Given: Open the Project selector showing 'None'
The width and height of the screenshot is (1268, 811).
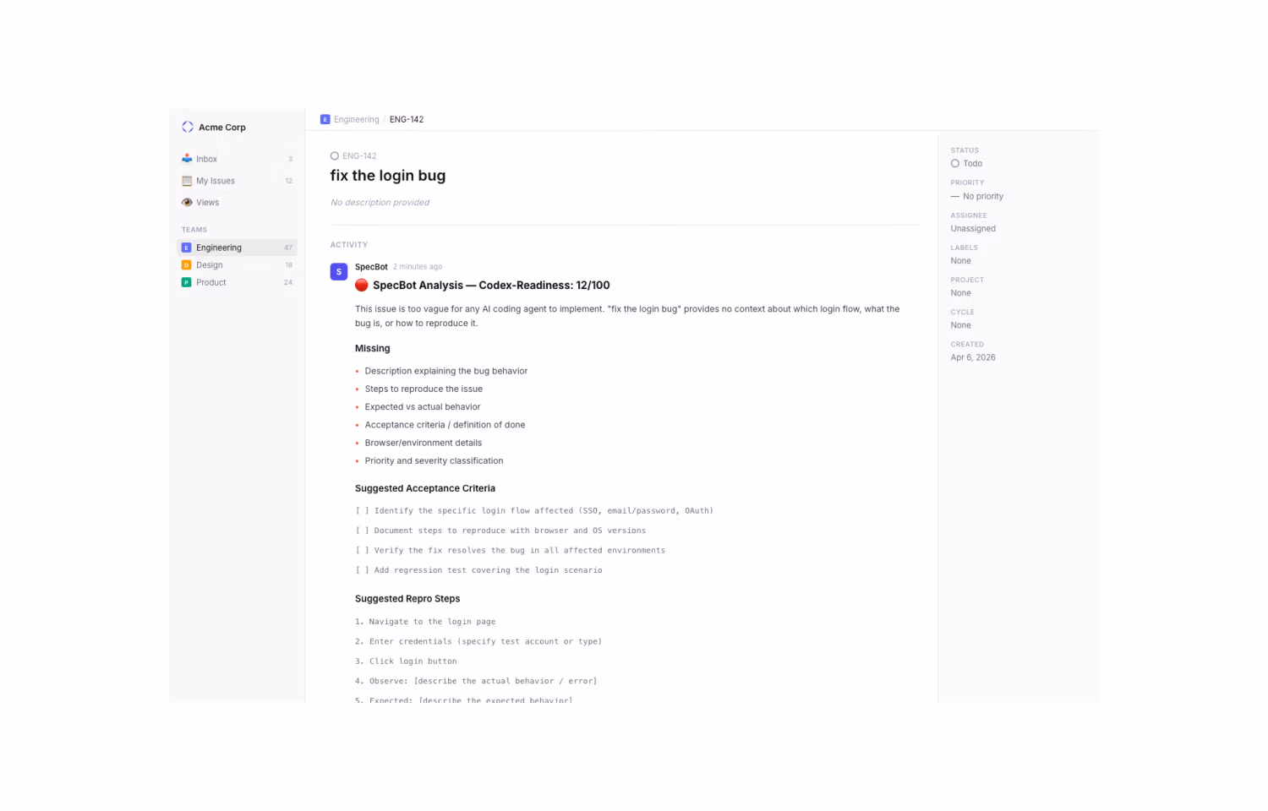Looking at the screenshot, I should coord(960,292).
